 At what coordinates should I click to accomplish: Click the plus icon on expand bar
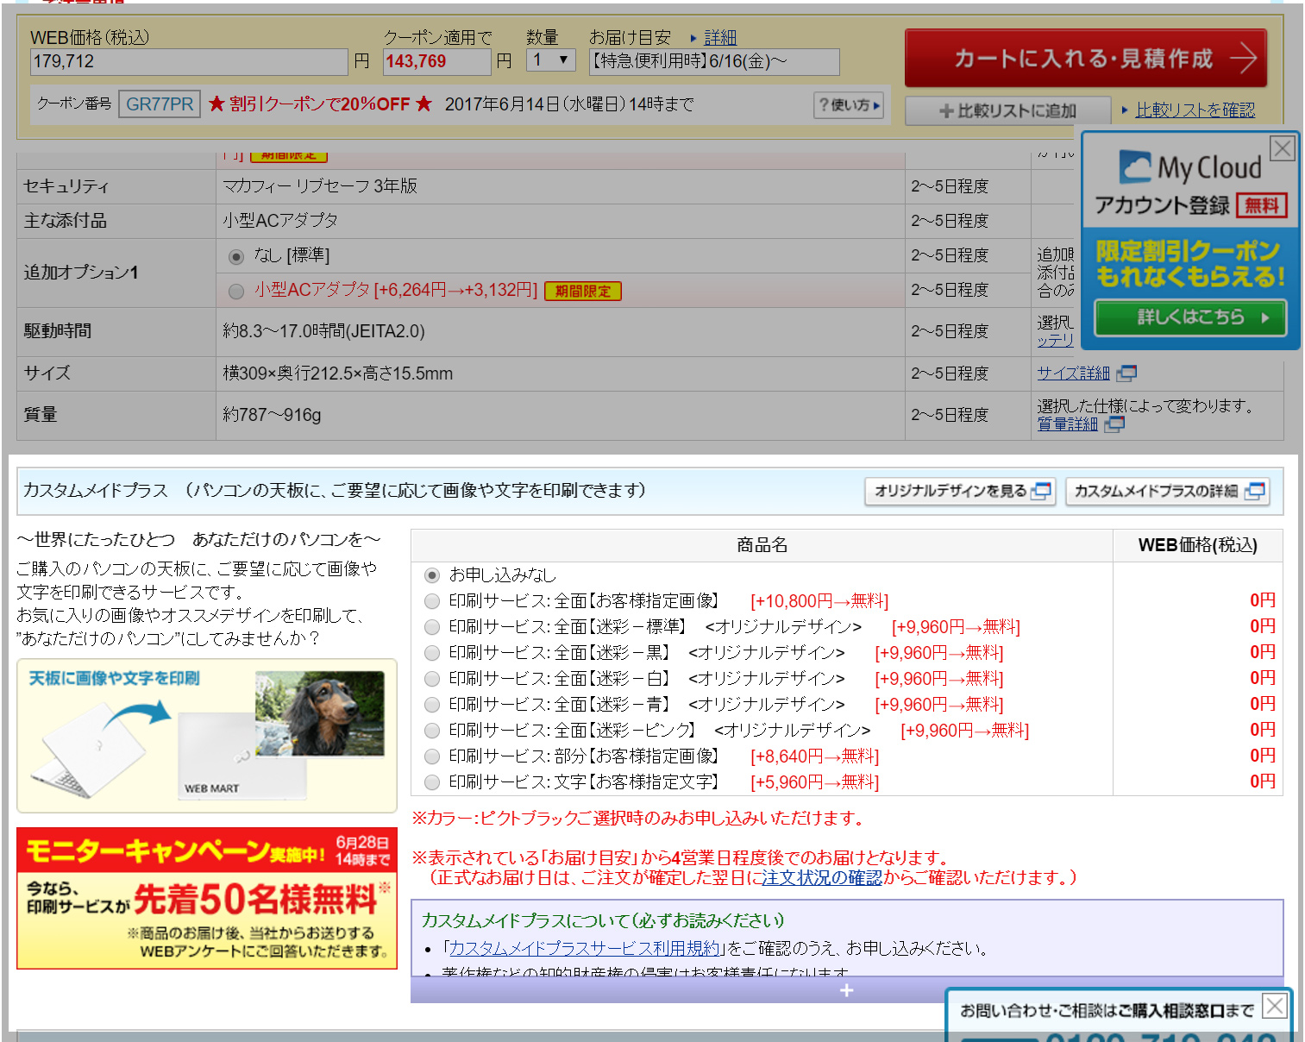pos(846,990)
